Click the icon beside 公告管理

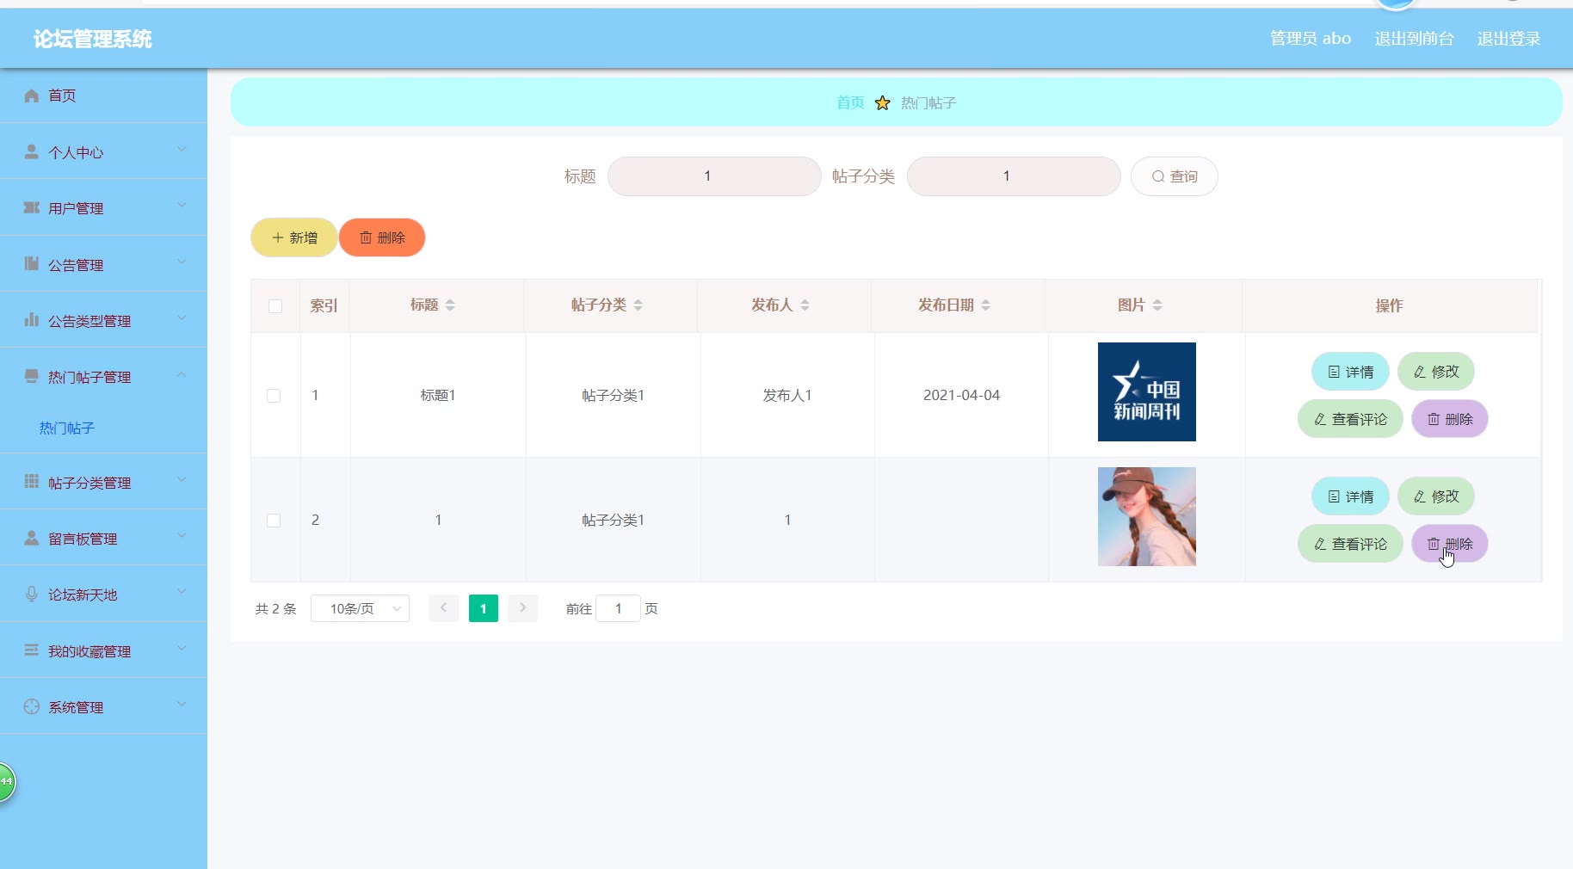(32, 263)
